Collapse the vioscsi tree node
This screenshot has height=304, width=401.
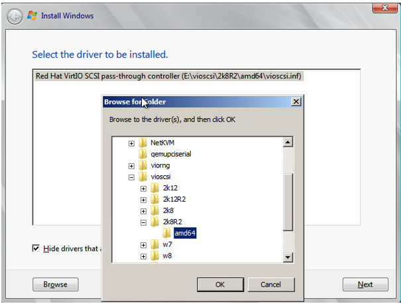(x=131, y=177)
